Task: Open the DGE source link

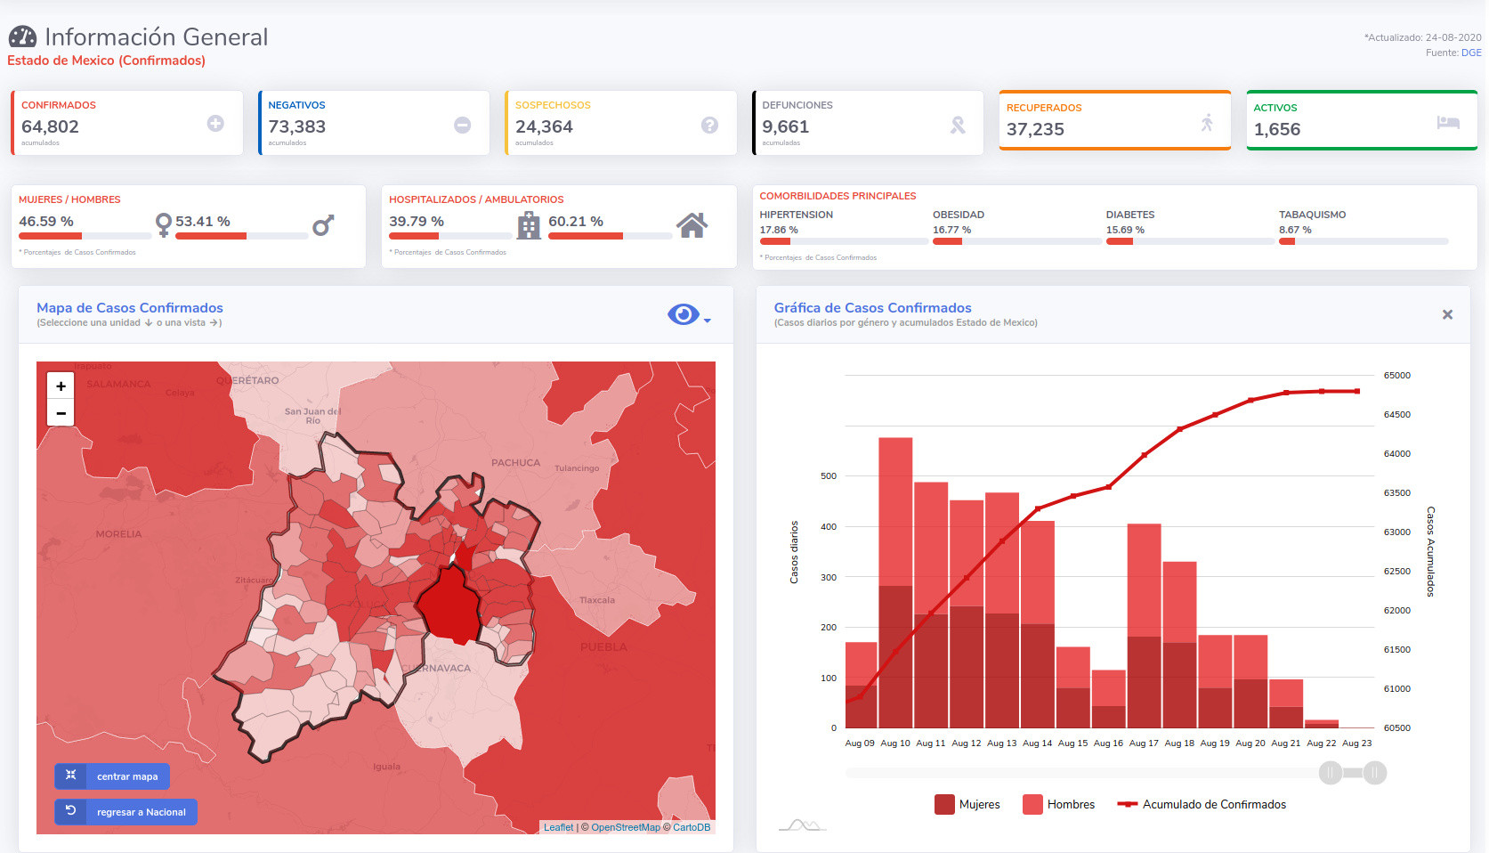Action: point(1471,53)
